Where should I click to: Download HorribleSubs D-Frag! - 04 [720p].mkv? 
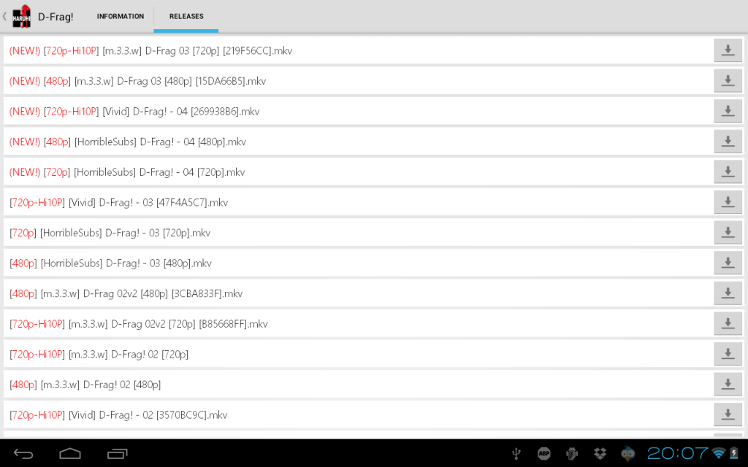[x=728, y=172]
